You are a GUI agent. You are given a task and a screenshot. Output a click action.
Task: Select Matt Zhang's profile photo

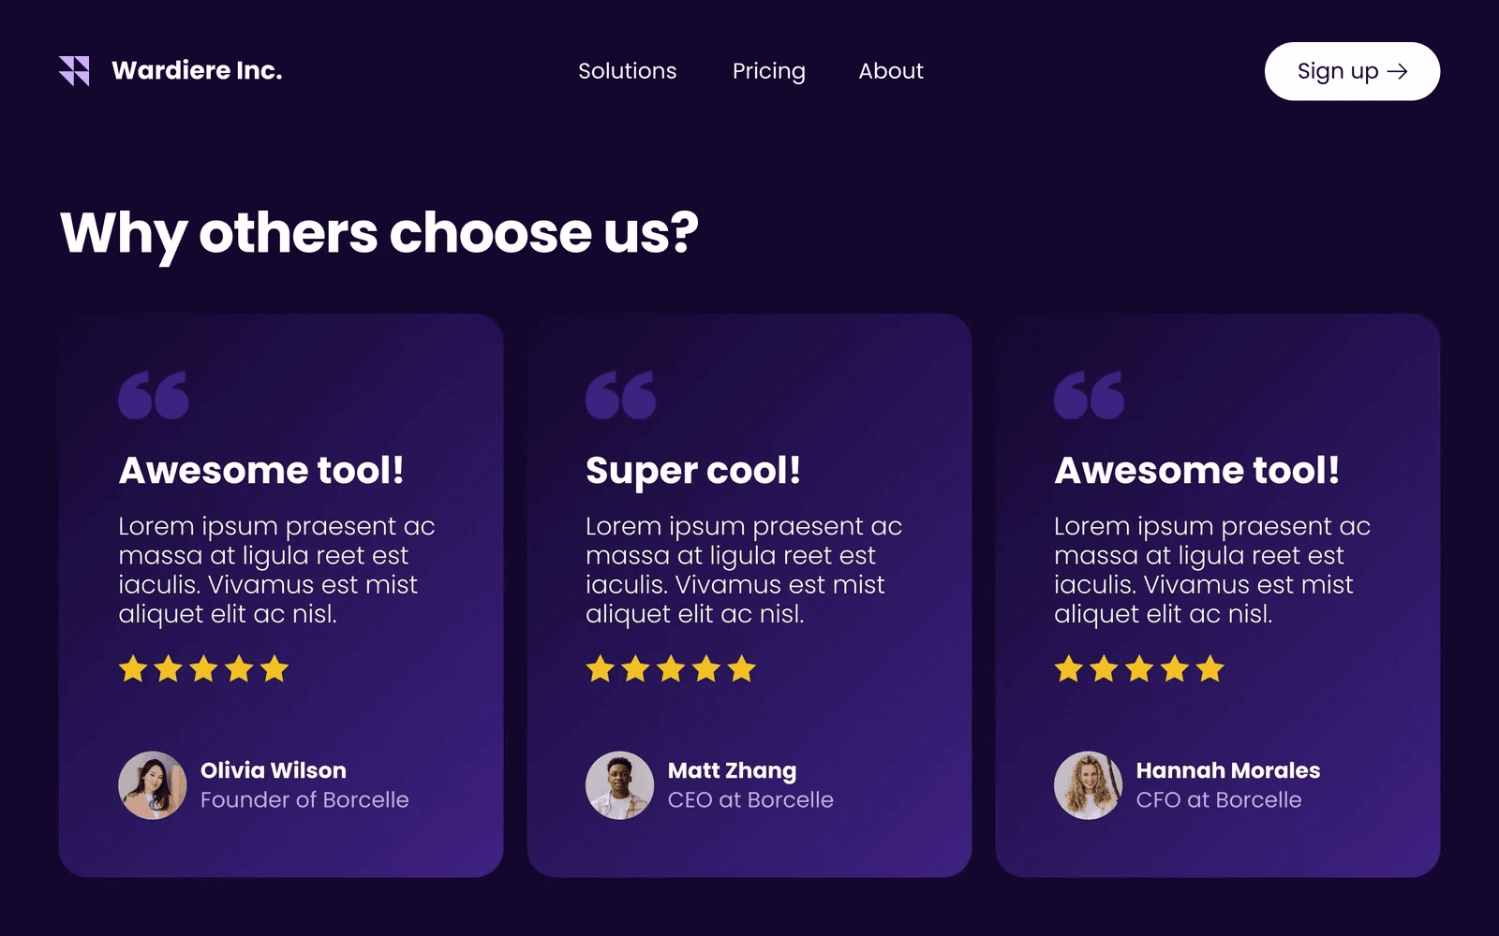click(619, 785)
